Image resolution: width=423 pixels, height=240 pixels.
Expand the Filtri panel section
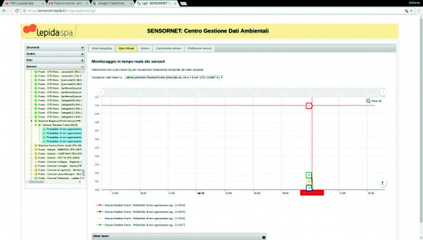[82, 60]
